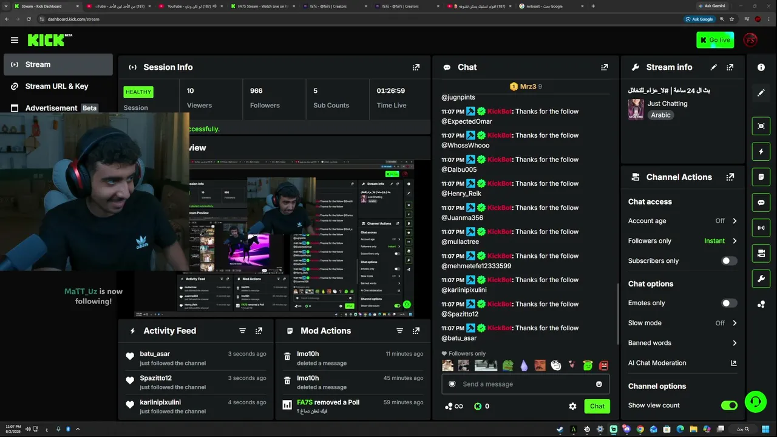Click the green Chat send button
This screenshot has height=437, width=777.
pyautogui.click(x=597, y=406)
